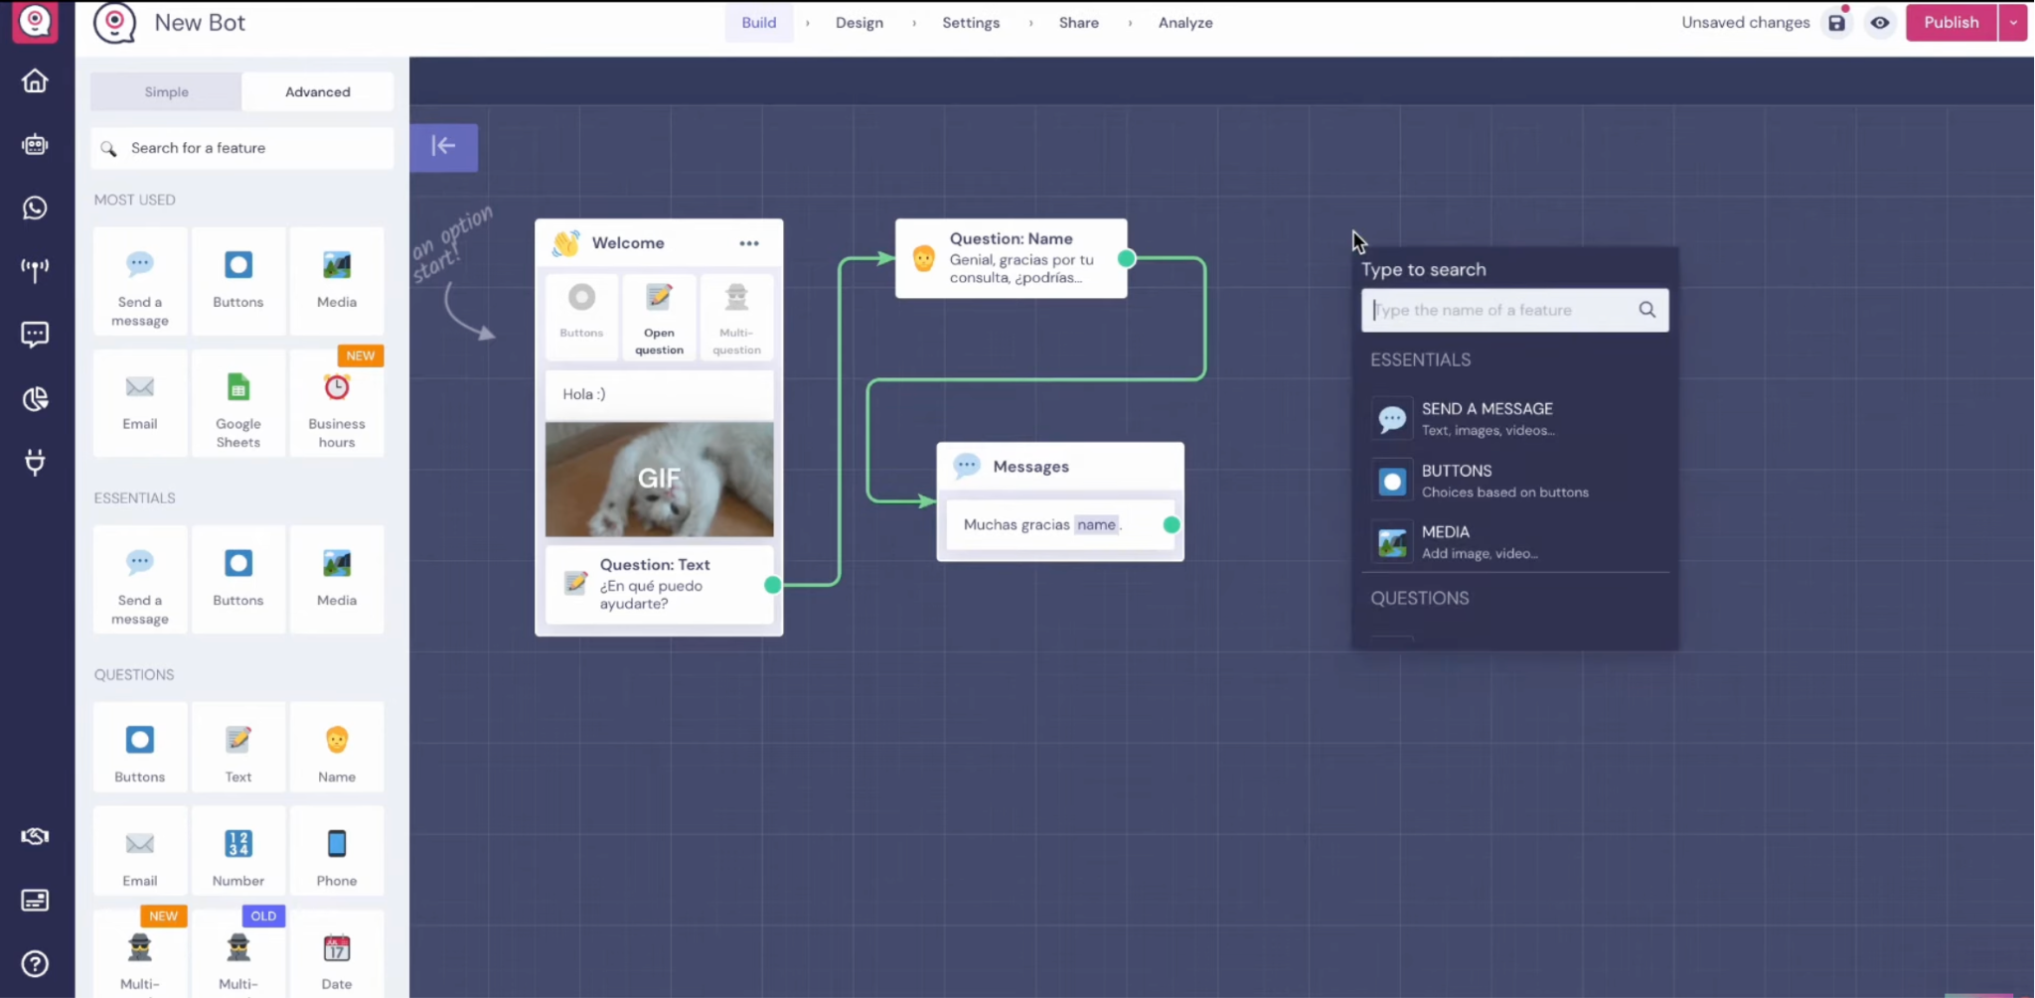Open the WhatsApp icon in sidebar
The width and height of the screenshot is (2035, 998).
coord(35,208)
